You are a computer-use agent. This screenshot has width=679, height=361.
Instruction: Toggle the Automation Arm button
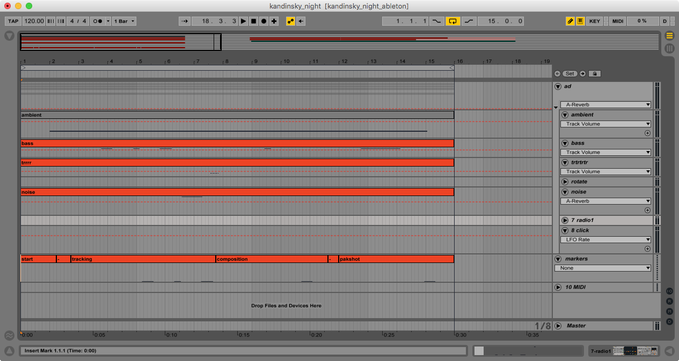coord(290,21)
